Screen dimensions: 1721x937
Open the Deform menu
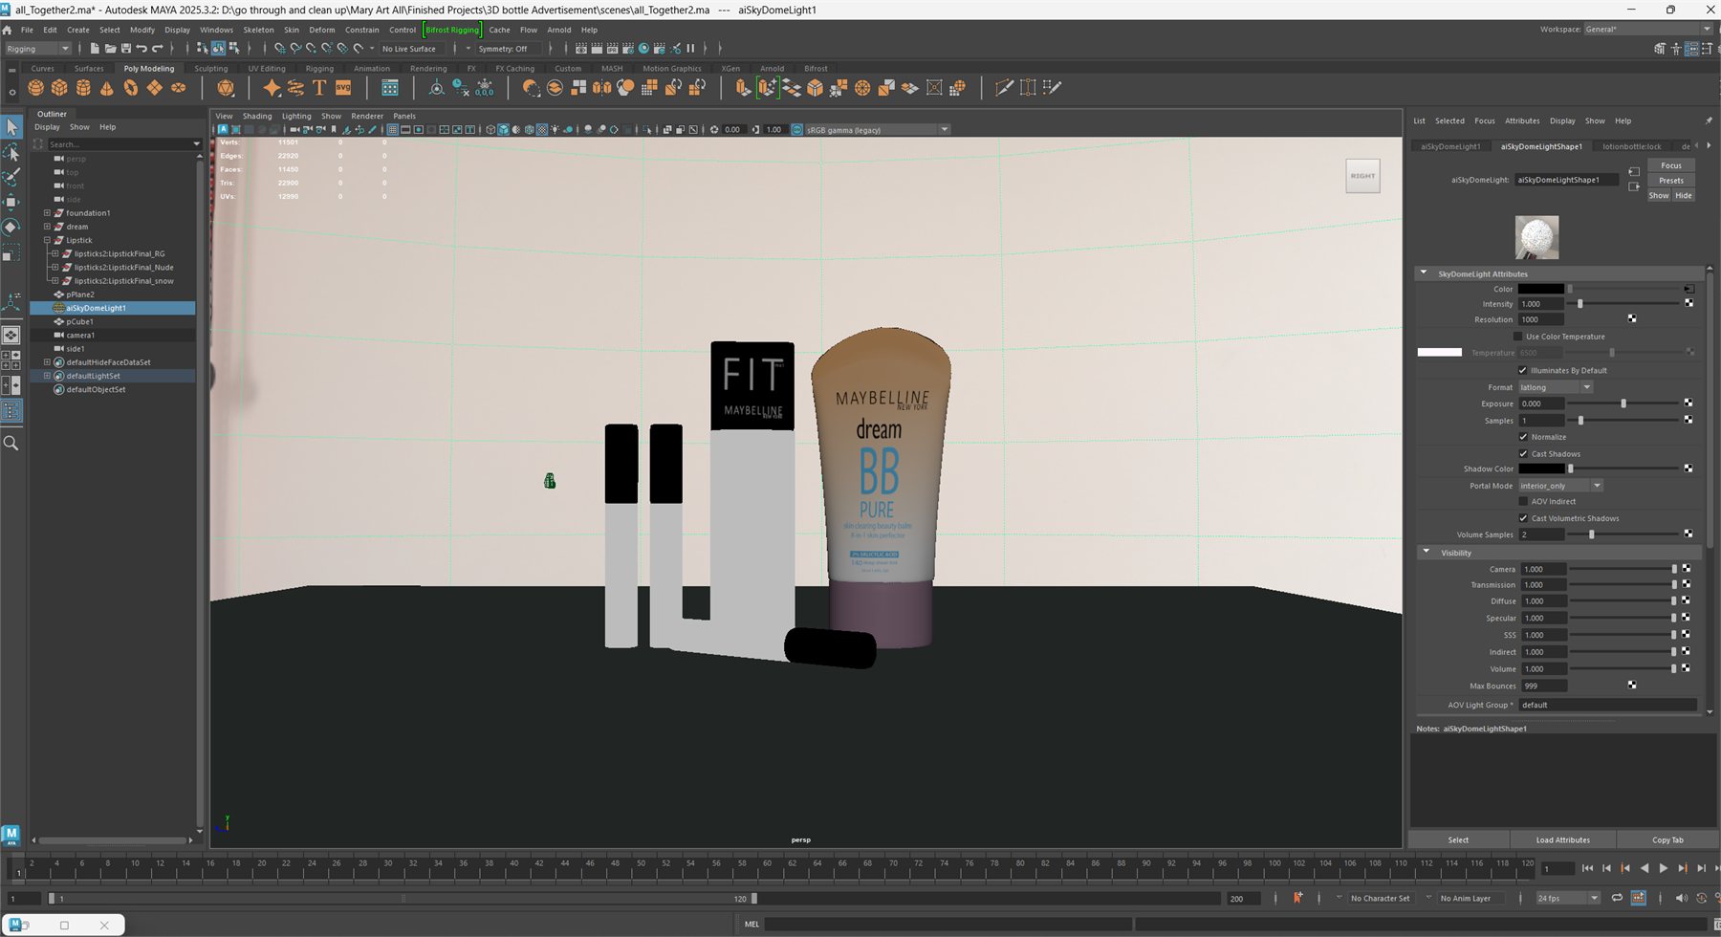[322, 30]
